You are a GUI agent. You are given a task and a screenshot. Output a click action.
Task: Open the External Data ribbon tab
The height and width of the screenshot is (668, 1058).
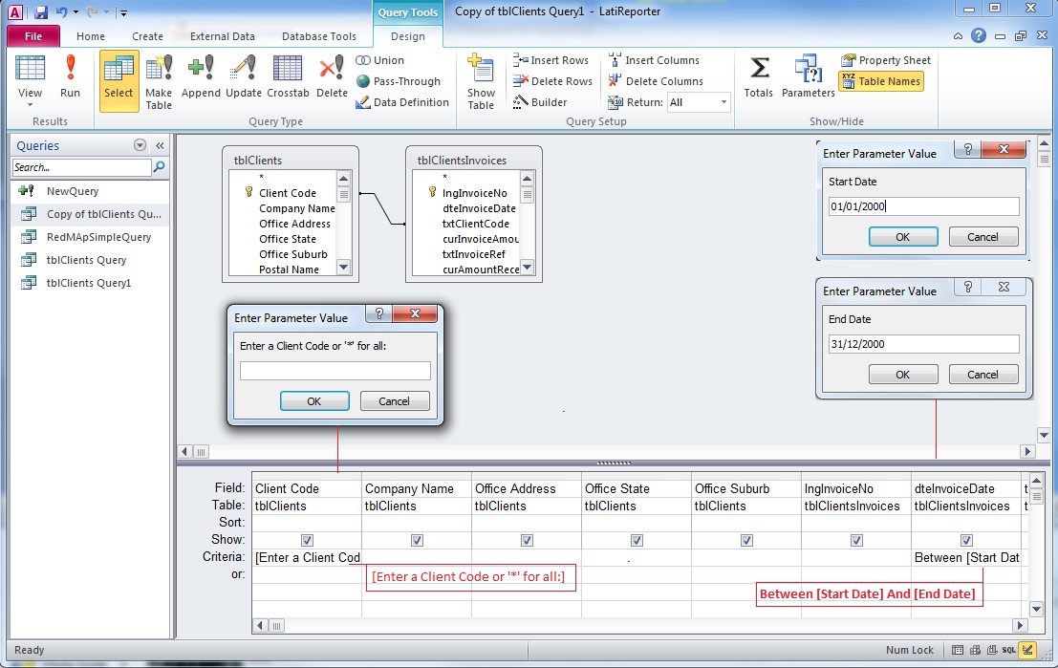222,36
